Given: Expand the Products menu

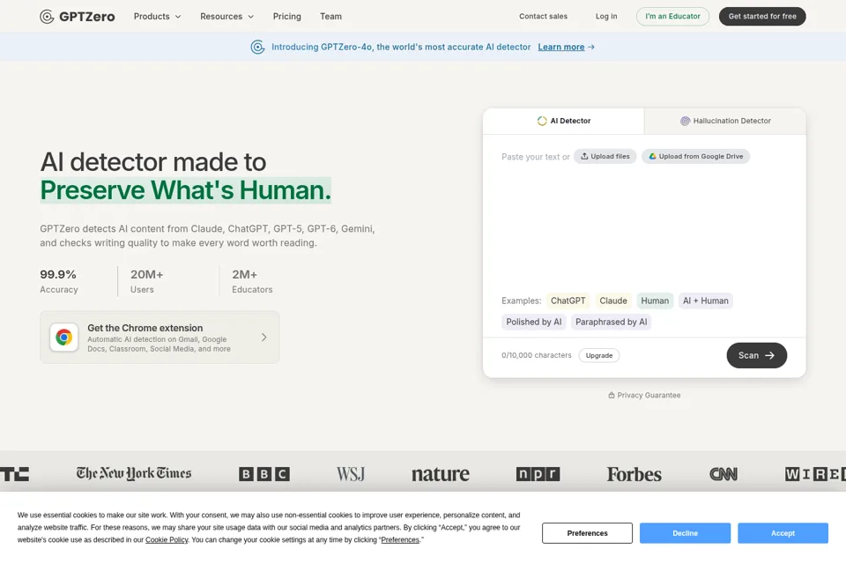Looking at the screenshot, I should click(x=157, y=17).
